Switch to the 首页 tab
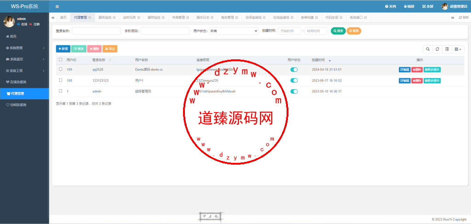Viewport: 471px width, 224px height. point(63,17)
